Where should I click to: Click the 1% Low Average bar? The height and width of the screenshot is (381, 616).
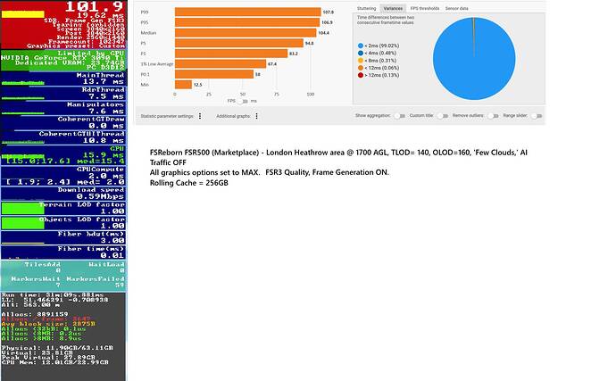221,63
